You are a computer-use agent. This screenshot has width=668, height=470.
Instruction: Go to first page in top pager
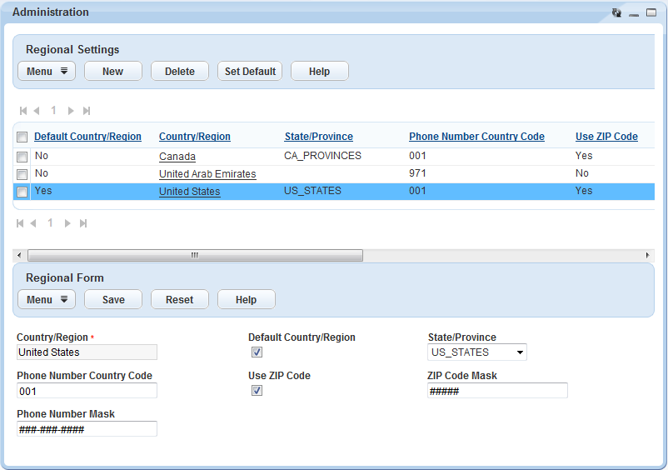point(23,111)
